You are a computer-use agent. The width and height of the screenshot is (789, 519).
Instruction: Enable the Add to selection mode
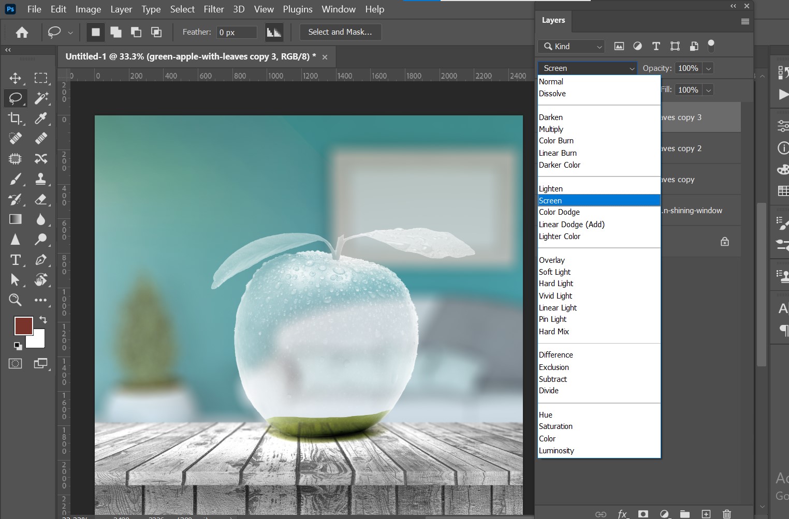(x=116, y=32)
